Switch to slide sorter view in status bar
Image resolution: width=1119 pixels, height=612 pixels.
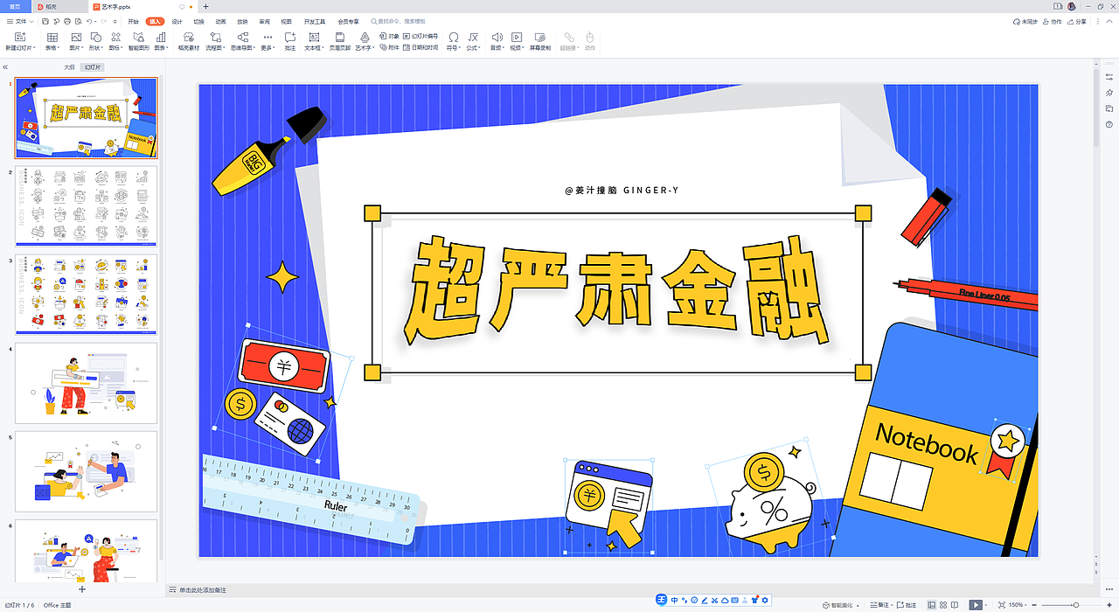[x=942, y=604]
